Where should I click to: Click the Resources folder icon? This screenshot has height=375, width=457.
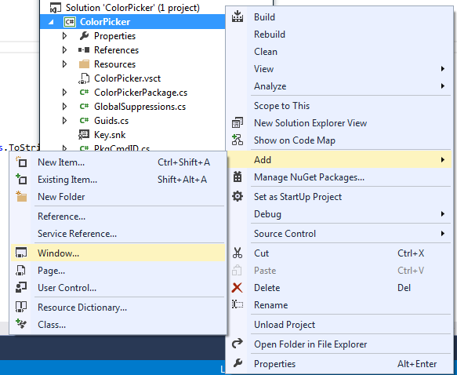pos(84,64)
